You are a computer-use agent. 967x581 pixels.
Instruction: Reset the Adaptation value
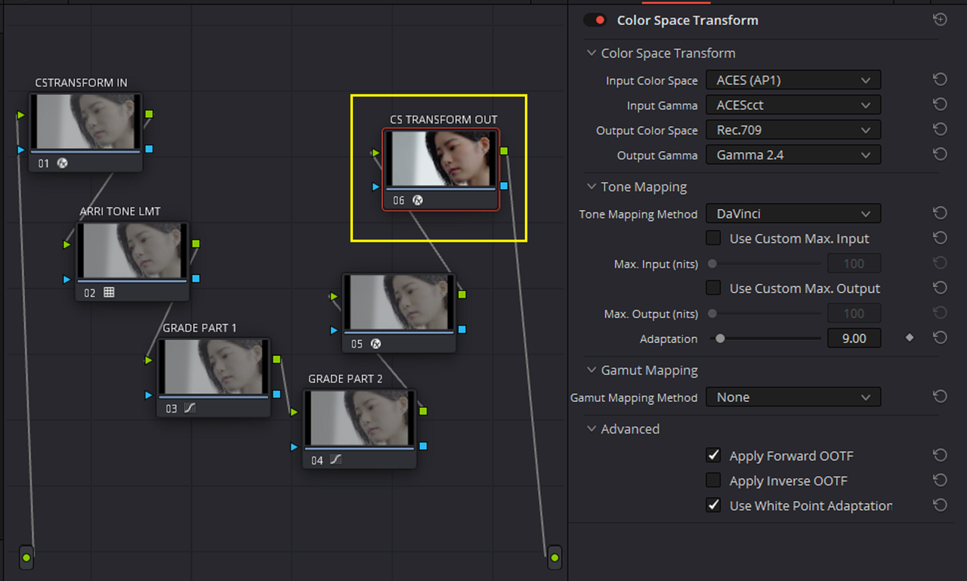click(940, 338)
